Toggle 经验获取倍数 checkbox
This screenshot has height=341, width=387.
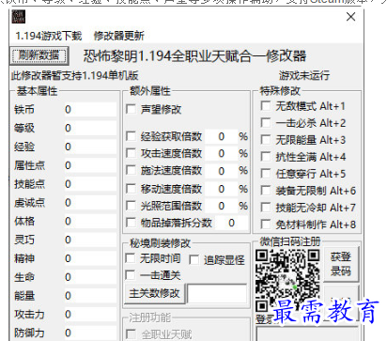click(131, 136)
